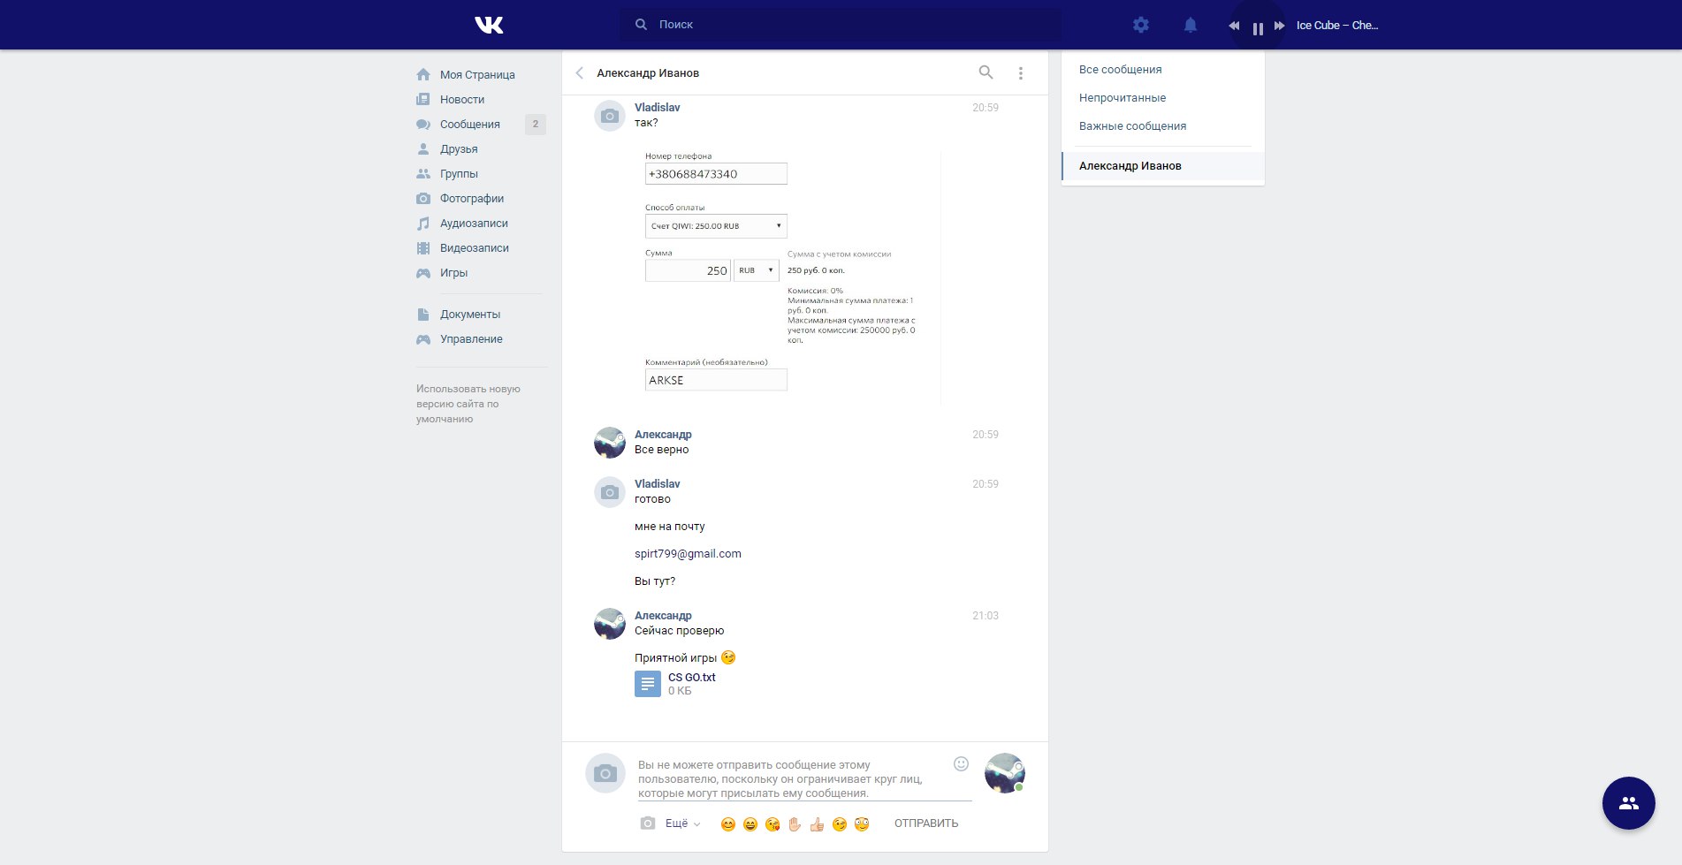Go back using the chevron arrow
Viewport: 1682px width, 865px height.
(x=580, y=73)
